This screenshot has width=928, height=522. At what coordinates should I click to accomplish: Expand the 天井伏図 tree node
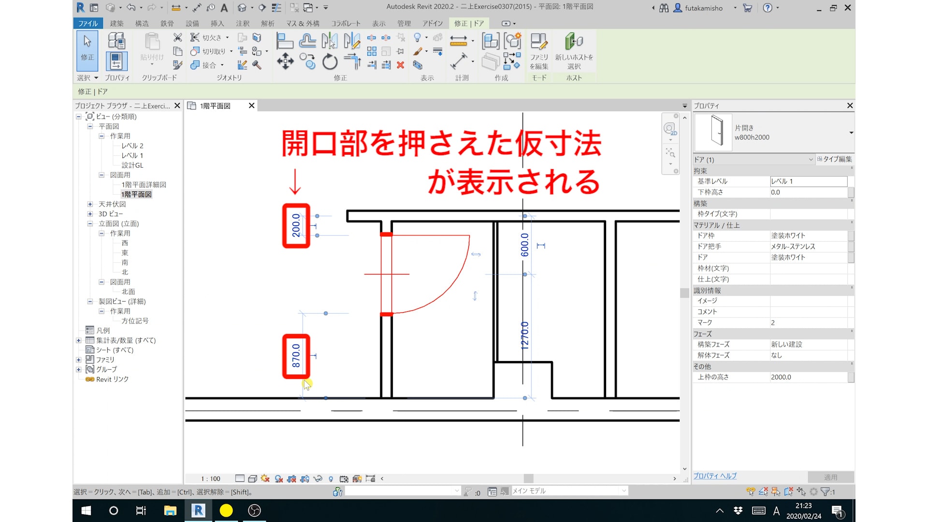pos(90,204)
